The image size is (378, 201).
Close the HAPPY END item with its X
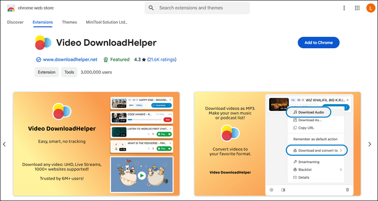click(171, 100)
